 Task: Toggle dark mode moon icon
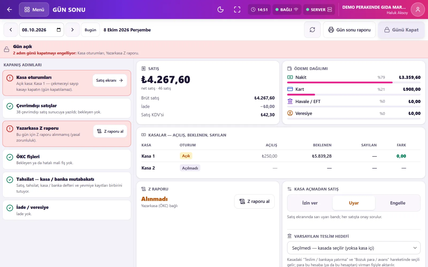tap(220, 10)
